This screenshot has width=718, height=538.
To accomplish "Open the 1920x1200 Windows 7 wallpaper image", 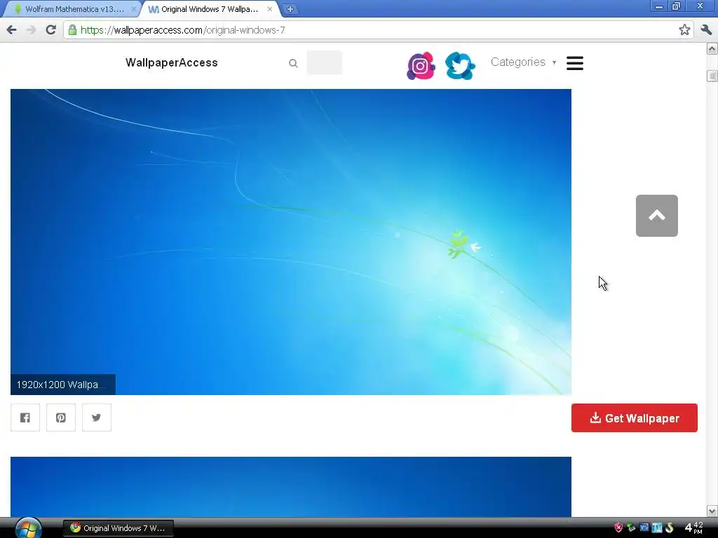I will pos(291,242).
